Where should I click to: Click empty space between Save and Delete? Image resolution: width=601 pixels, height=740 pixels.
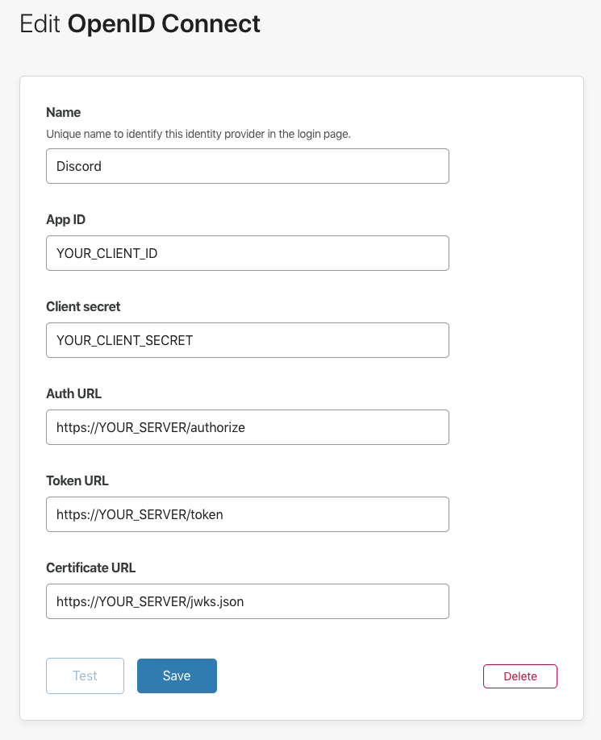click(x=347, y=676)
